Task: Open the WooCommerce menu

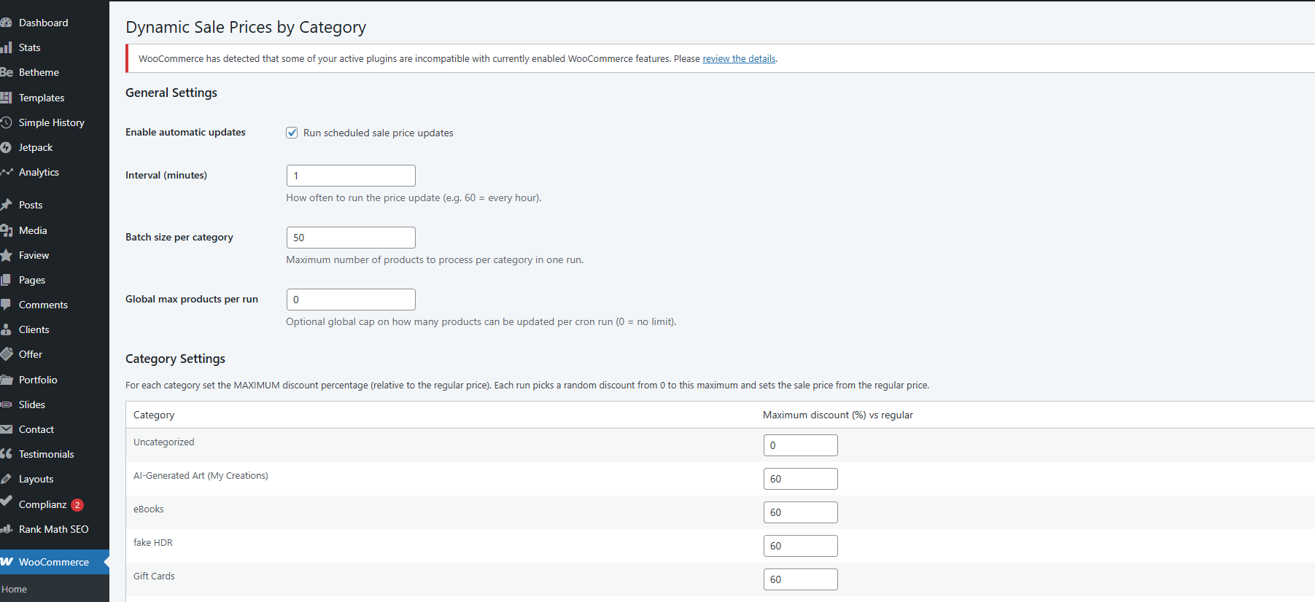Action: click(53, 562)
